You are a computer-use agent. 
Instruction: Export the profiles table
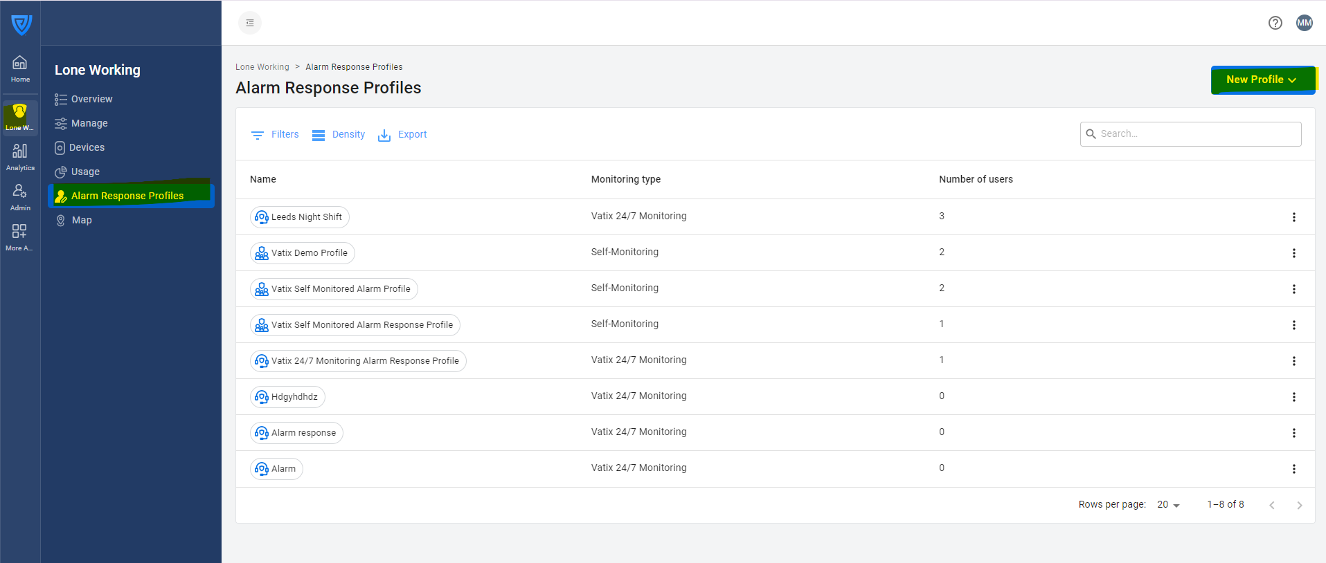point(402,135)
